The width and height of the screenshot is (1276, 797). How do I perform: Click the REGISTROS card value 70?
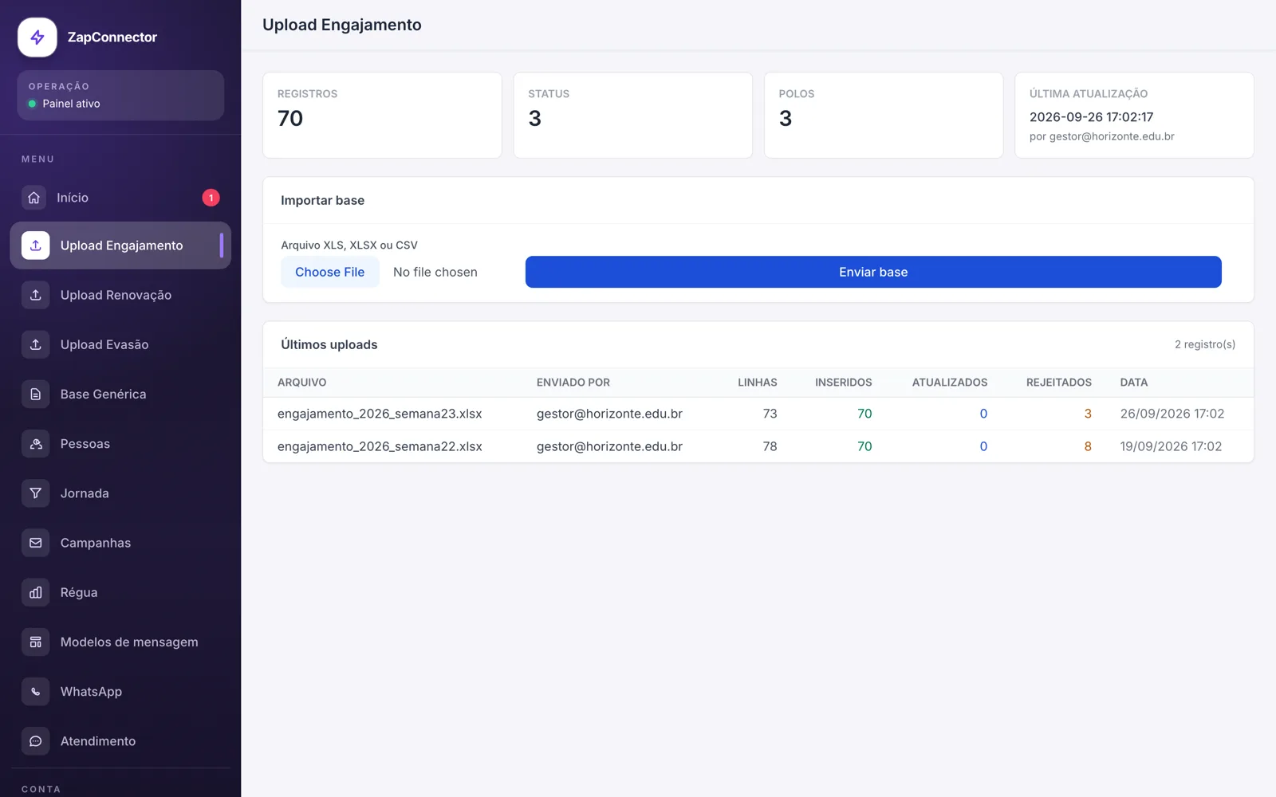click(x=290, y=118)
